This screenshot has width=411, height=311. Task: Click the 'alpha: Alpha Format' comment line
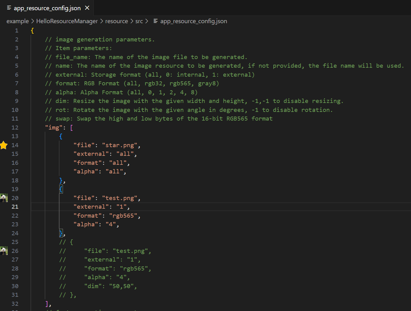pos(121,92)
